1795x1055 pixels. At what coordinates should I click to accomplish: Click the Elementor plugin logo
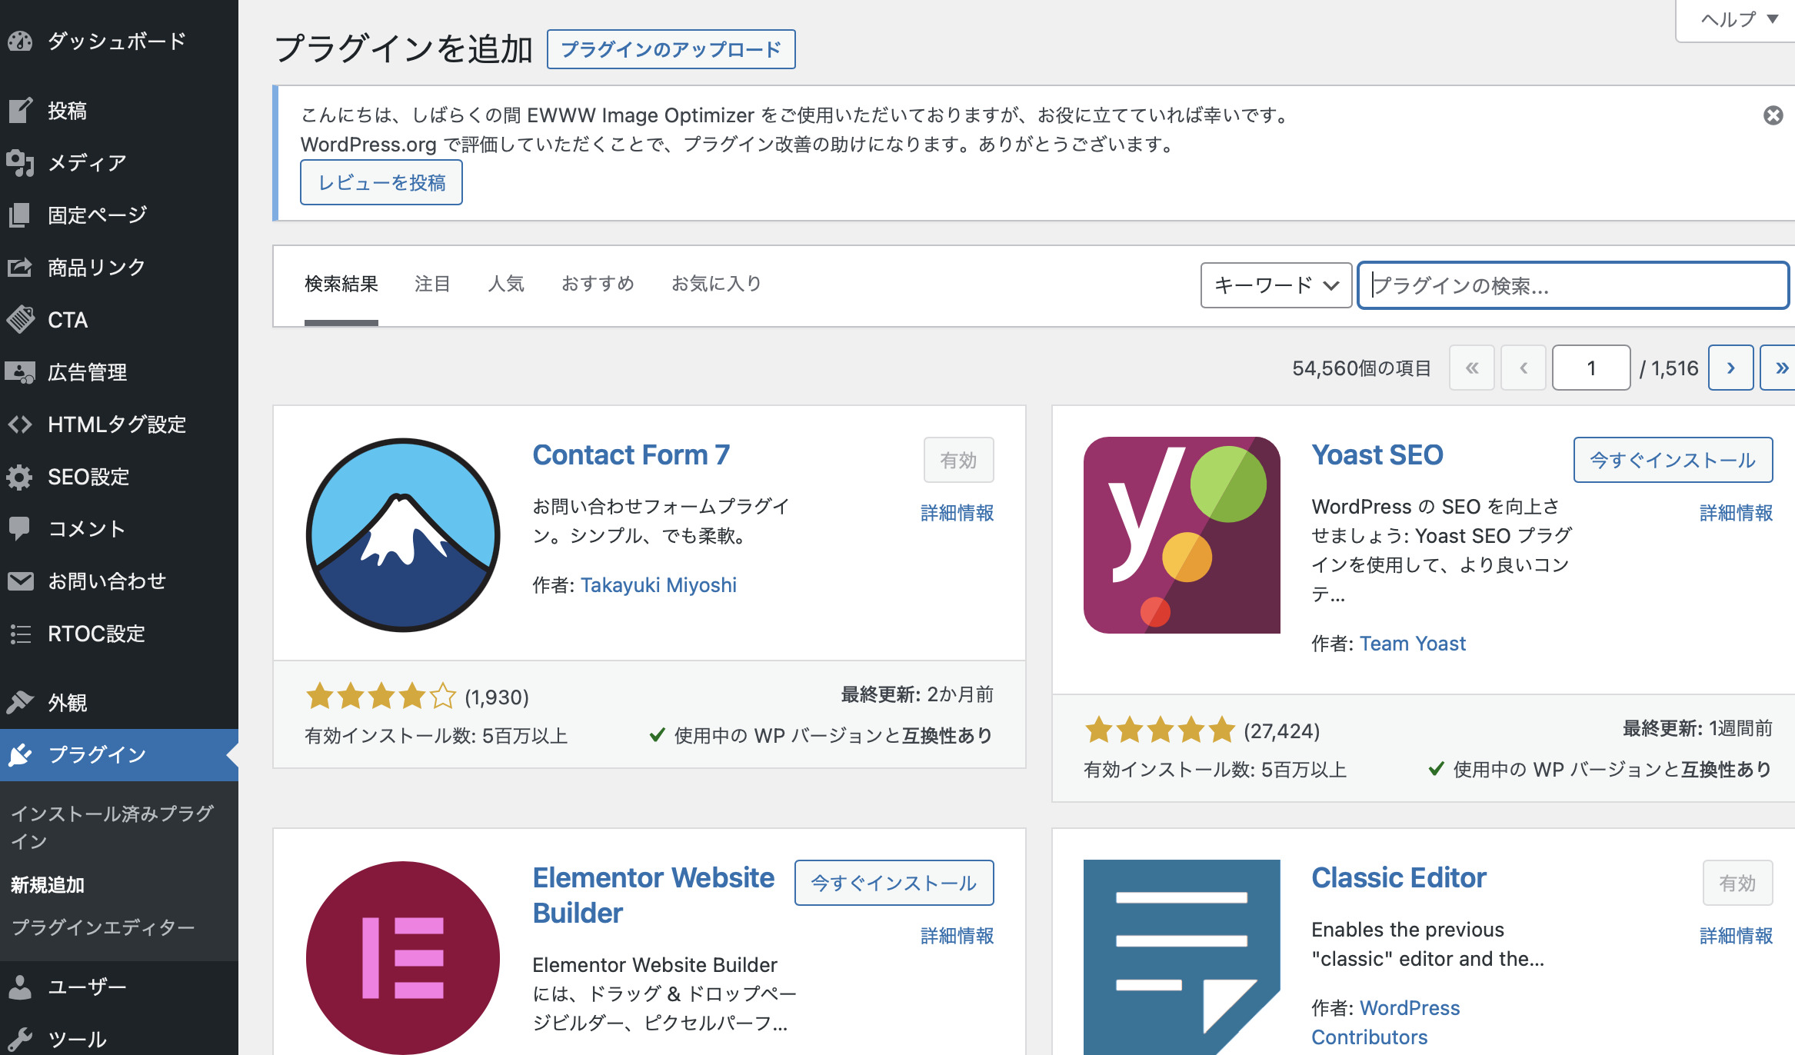point(403,957)
